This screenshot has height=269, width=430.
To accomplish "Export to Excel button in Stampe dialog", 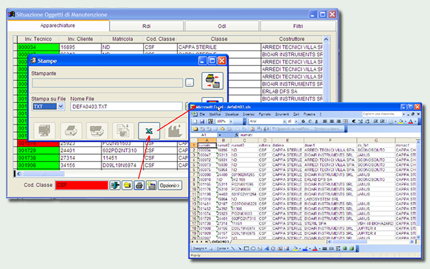I will 149,131.
